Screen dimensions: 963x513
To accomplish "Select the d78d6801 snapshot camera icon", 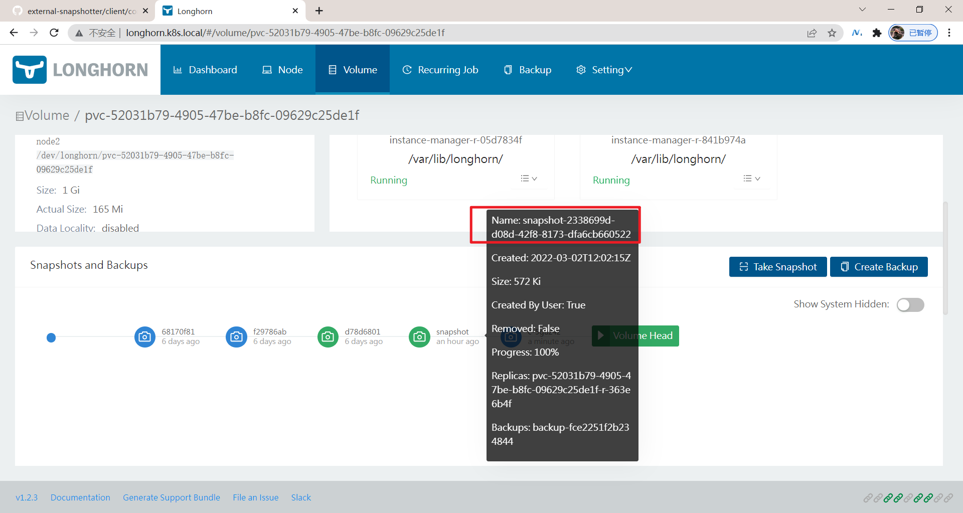I will (x=328, y=337).
